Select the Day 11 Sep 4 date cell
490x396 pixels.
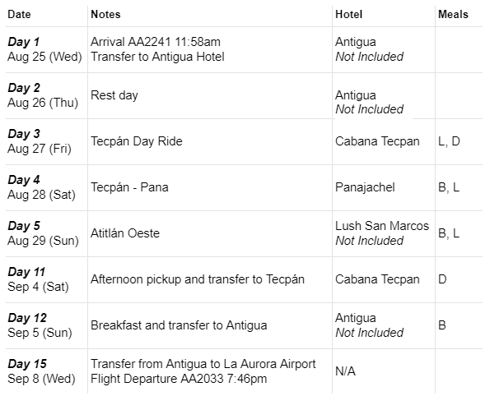[47, 279]
